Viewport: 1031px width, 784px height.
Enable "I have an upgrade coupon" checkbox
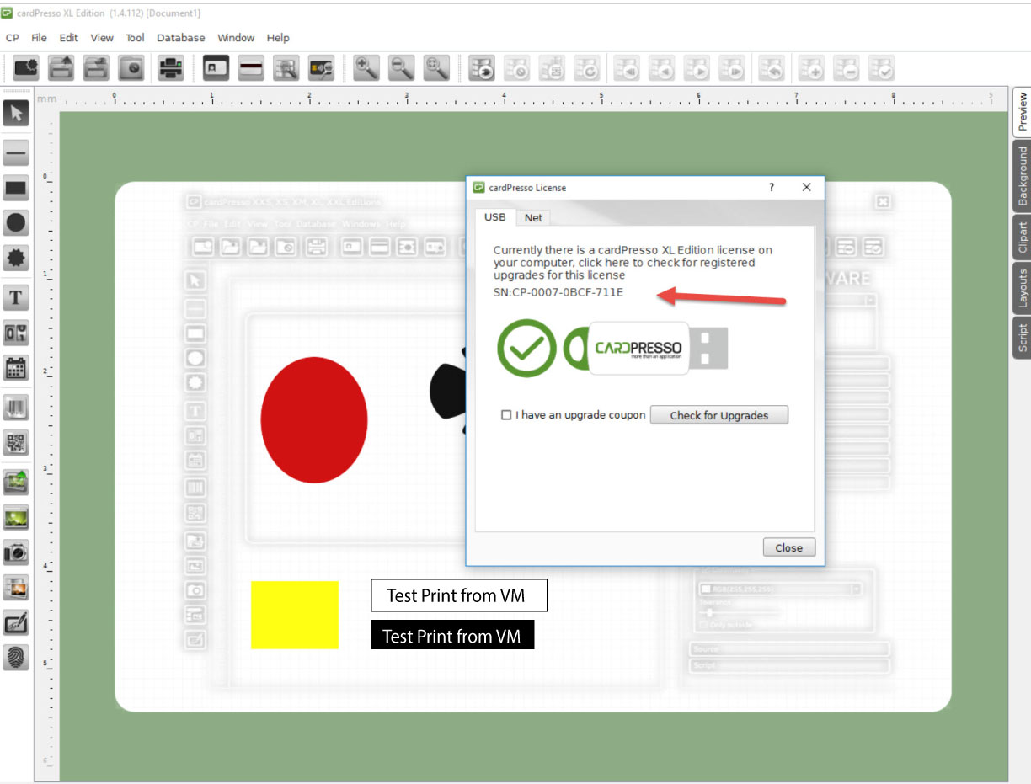tap(506, 415)
